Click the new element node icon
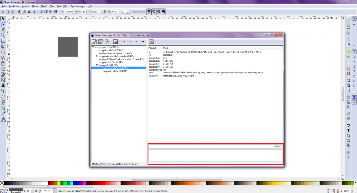Image resolution: width=357 pixels, height=193 pixels. click(x=95, y=41)
